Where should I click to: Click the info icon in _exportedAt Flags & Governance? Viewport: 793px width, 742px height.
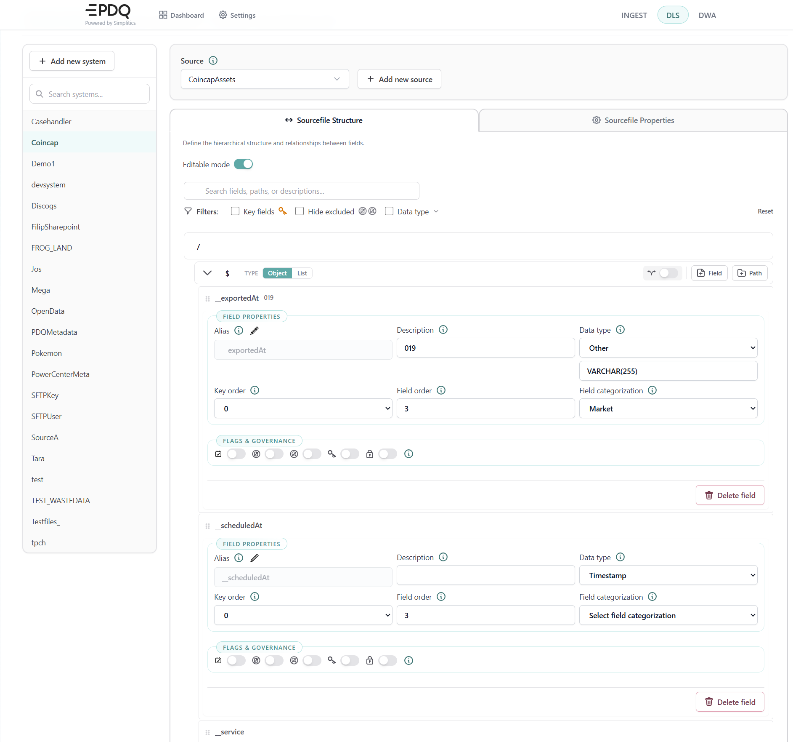tap(408, 454)
